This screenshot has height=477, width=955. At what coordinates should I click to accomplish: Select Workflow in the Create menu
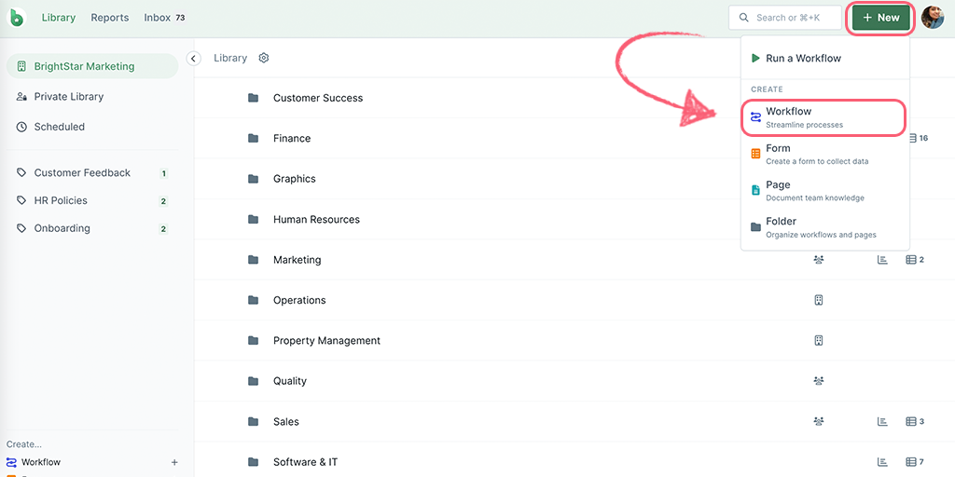tap(825, 117)
